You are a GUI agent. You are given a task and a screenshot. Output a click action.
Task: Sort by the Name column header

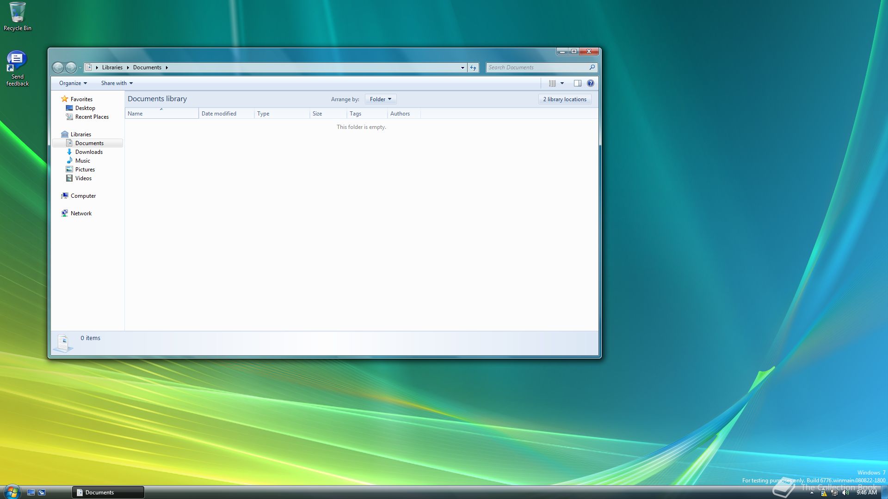[x=161, y=114]
